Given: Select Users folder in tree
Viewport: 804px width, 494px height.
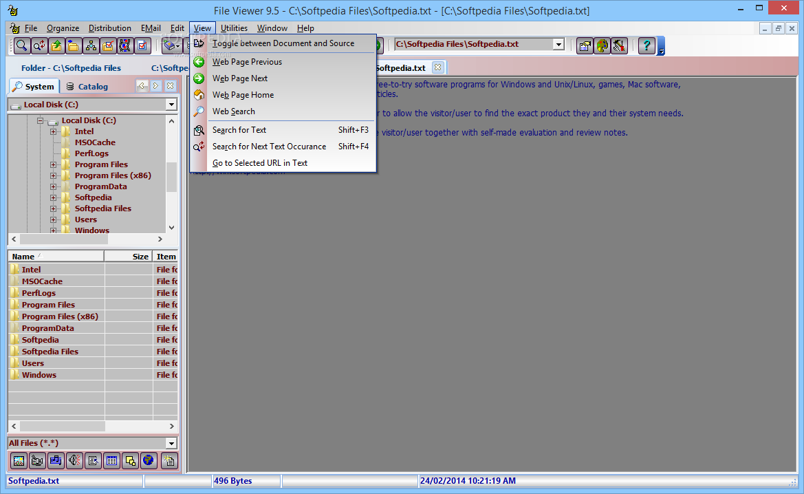Looking at the screenshot, I should pos(86,219).
